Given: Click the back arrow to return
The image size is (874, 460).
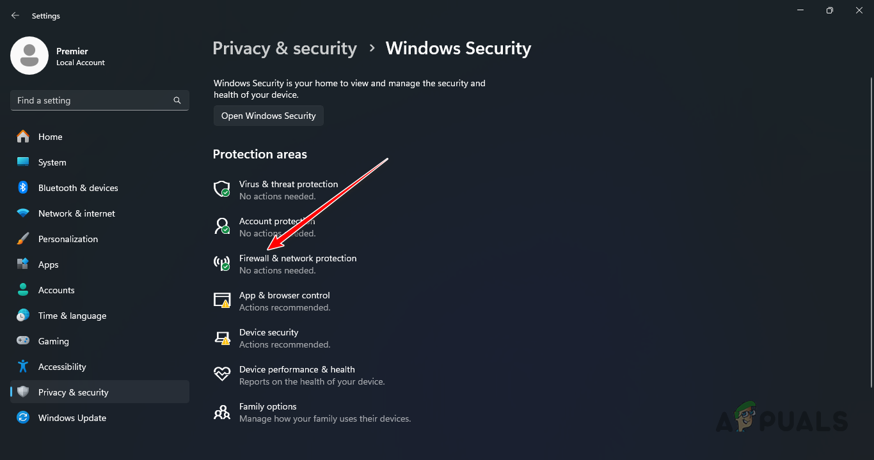Looking at the screenshot, I should [15, 15].
